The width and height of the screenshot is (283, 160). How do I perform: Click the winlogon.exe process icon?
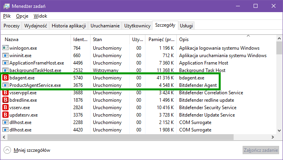tap(5, 48)
